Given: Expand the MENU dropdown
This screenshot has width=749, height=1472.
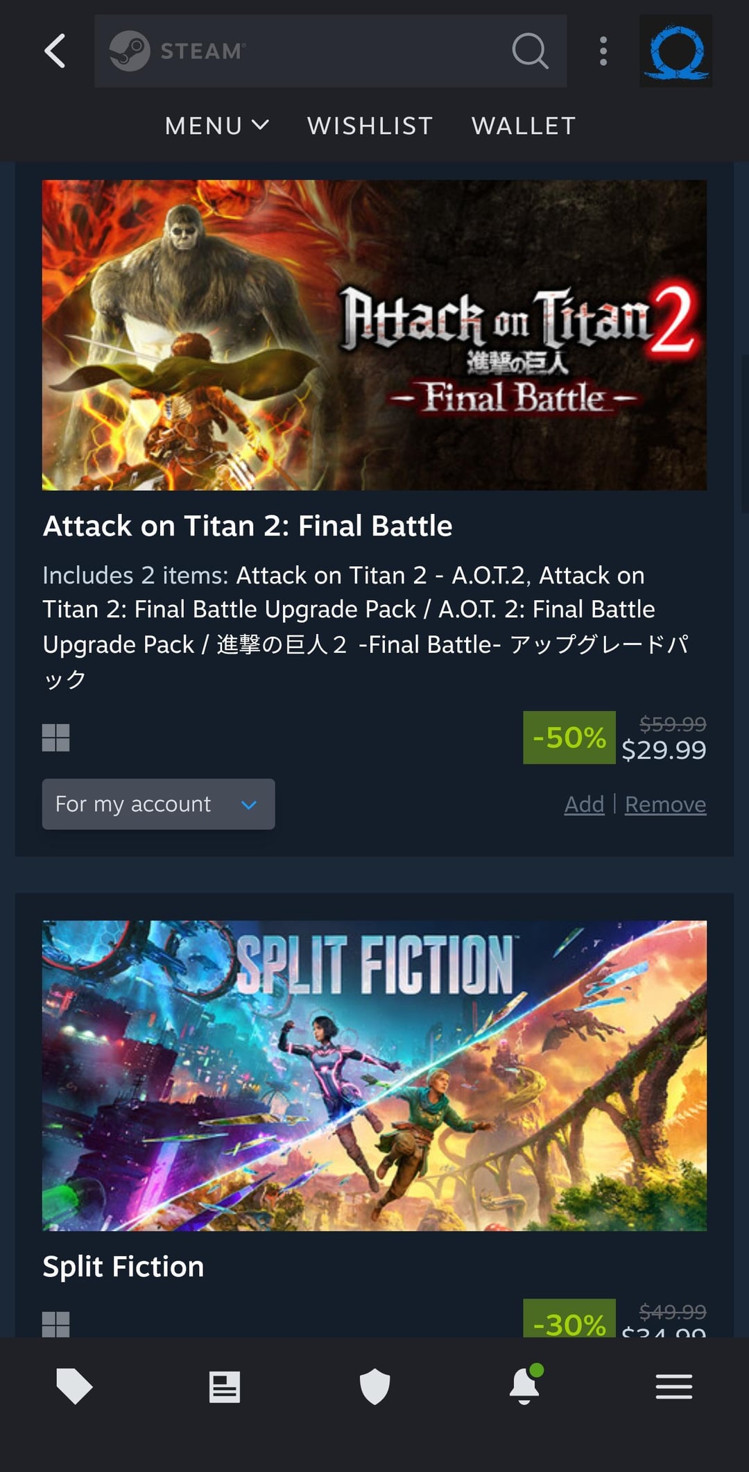Looking at the screenshot, I should click(216, 126).
